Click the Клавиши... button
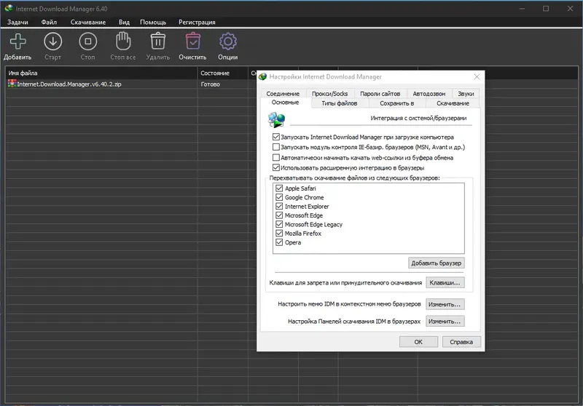The width and height of the screenshot is (583, 406). coord(445,282)
